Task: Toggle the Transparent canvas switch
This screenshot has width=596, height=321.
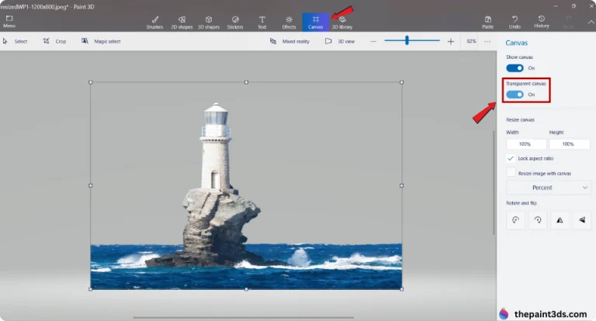Action: click(x=515, y=95)
